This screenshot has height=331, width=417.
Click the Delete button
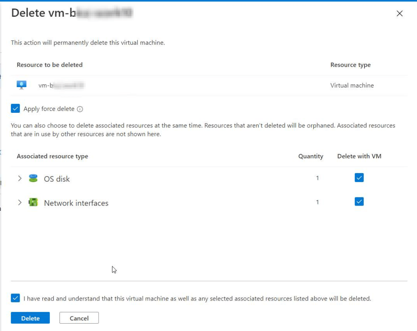[x=30, y=318]
